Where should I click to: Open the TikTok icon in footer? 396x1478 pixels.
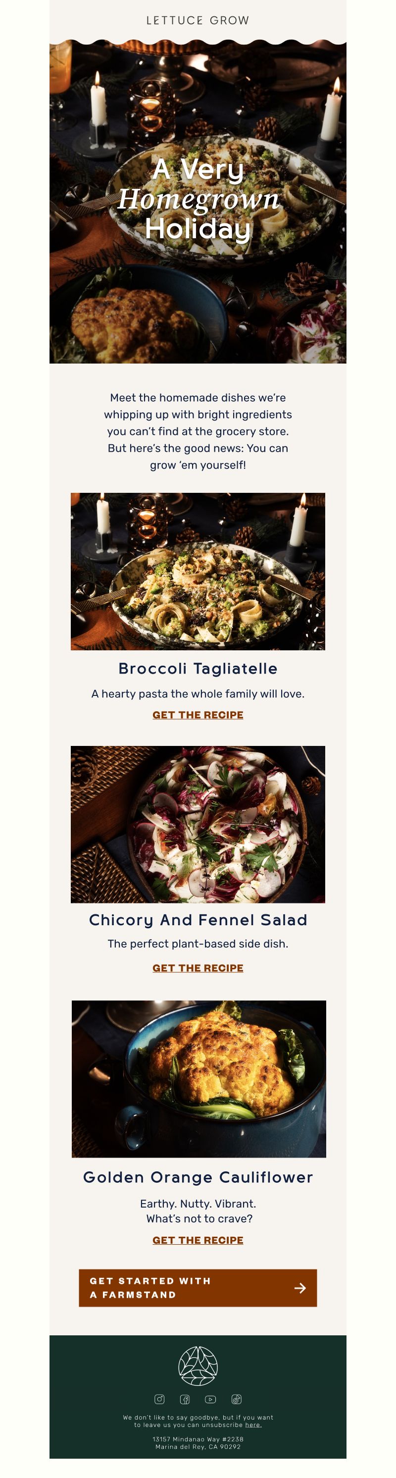pyautogui.click(x=236, y=1399)
